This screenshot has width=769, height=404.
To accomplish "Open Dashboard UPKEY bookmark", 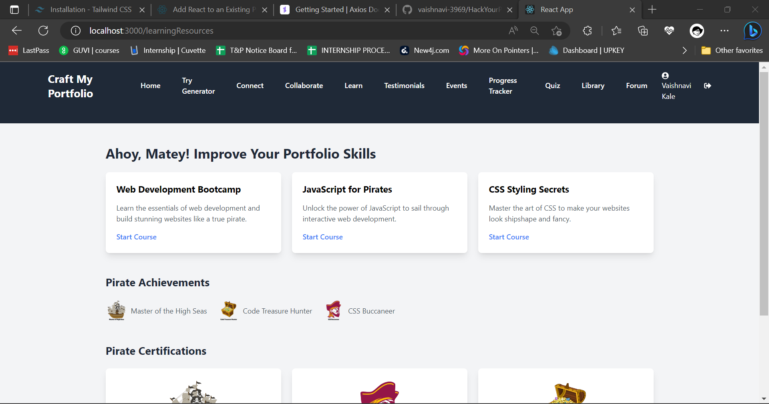I will 587,50.
